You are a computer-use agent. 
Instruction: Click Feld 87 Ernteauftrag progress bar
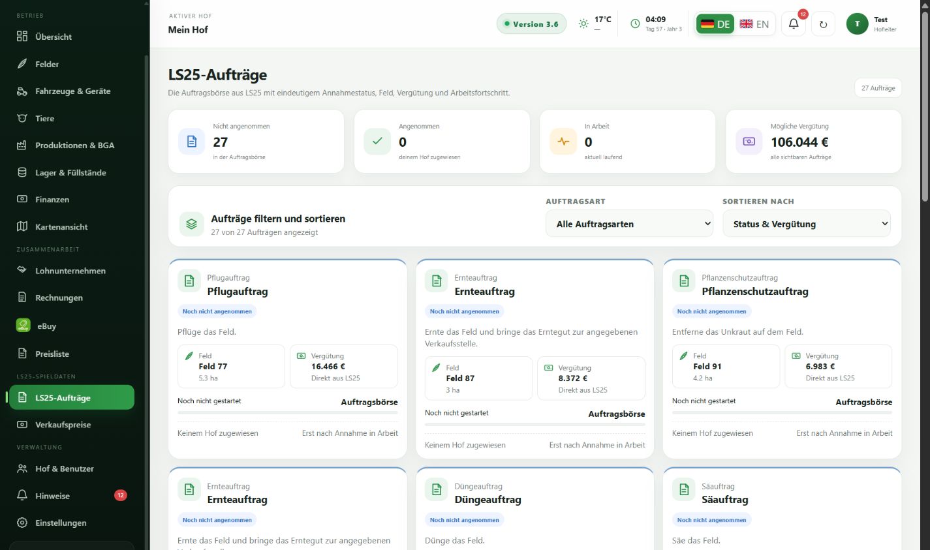point(535,424)
